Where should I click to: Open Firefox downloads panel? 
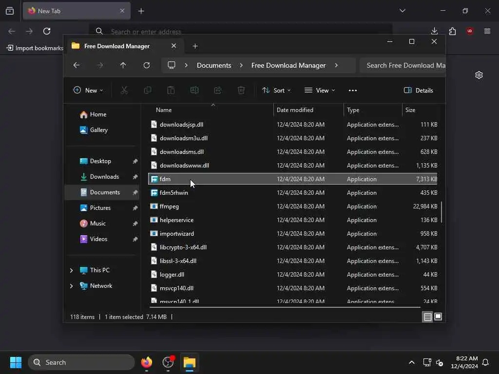coord(434,31)
